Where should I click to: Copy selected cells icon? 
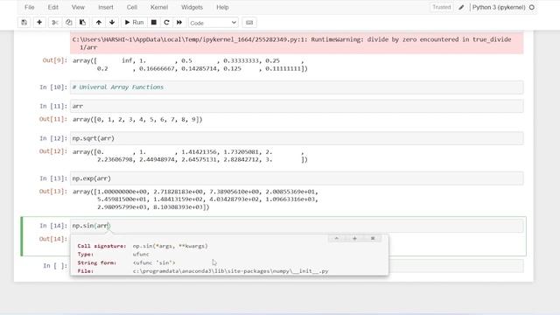tap(68, 23)
